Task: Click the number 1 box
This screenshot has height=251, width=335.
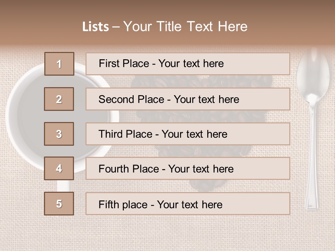Action: tap(59, 64)
